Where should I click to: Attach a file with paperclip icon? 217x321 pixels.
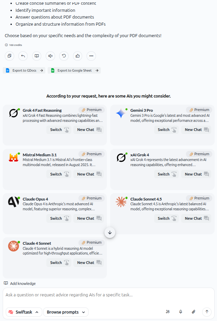tap(193, 312)
